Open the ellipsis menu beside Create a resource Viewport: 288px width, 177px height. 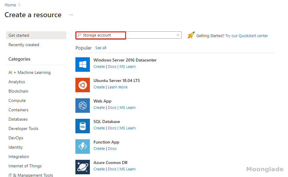(71, 15)
